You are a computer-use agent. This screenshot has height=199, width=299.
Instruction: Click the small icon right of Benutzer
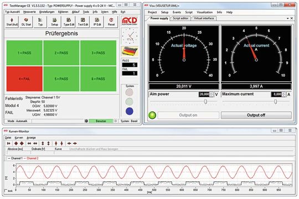pos(116,121)
